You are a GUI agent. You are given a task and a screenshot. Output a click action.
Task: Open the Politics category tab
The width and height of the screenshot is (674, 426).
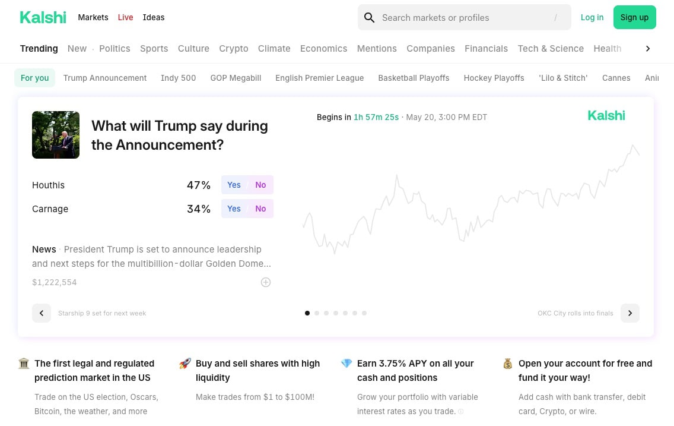[115, 49]
